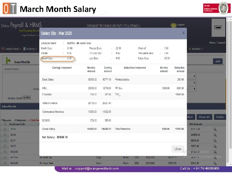Check the box for employee 0021162

[x=5, y=152]
